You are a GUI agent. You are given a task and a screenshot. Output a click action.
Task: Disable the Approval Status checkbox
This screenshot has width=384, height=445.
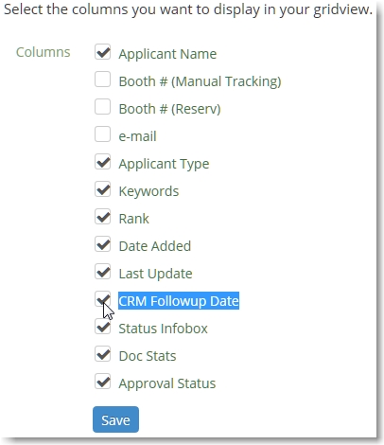click(102, 382)
